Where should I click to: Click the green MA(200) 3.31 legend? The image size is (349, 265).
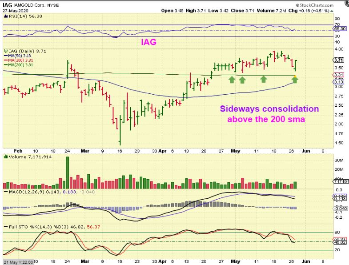(18, 65)
